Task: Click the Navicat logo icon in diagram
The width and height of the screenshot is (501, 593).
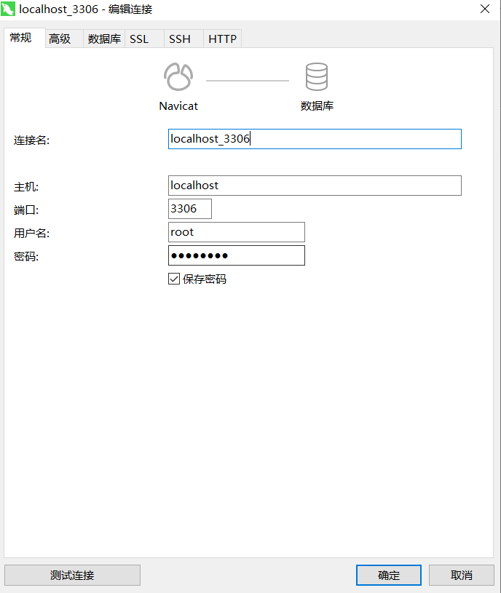Action: tap(178, 77)
